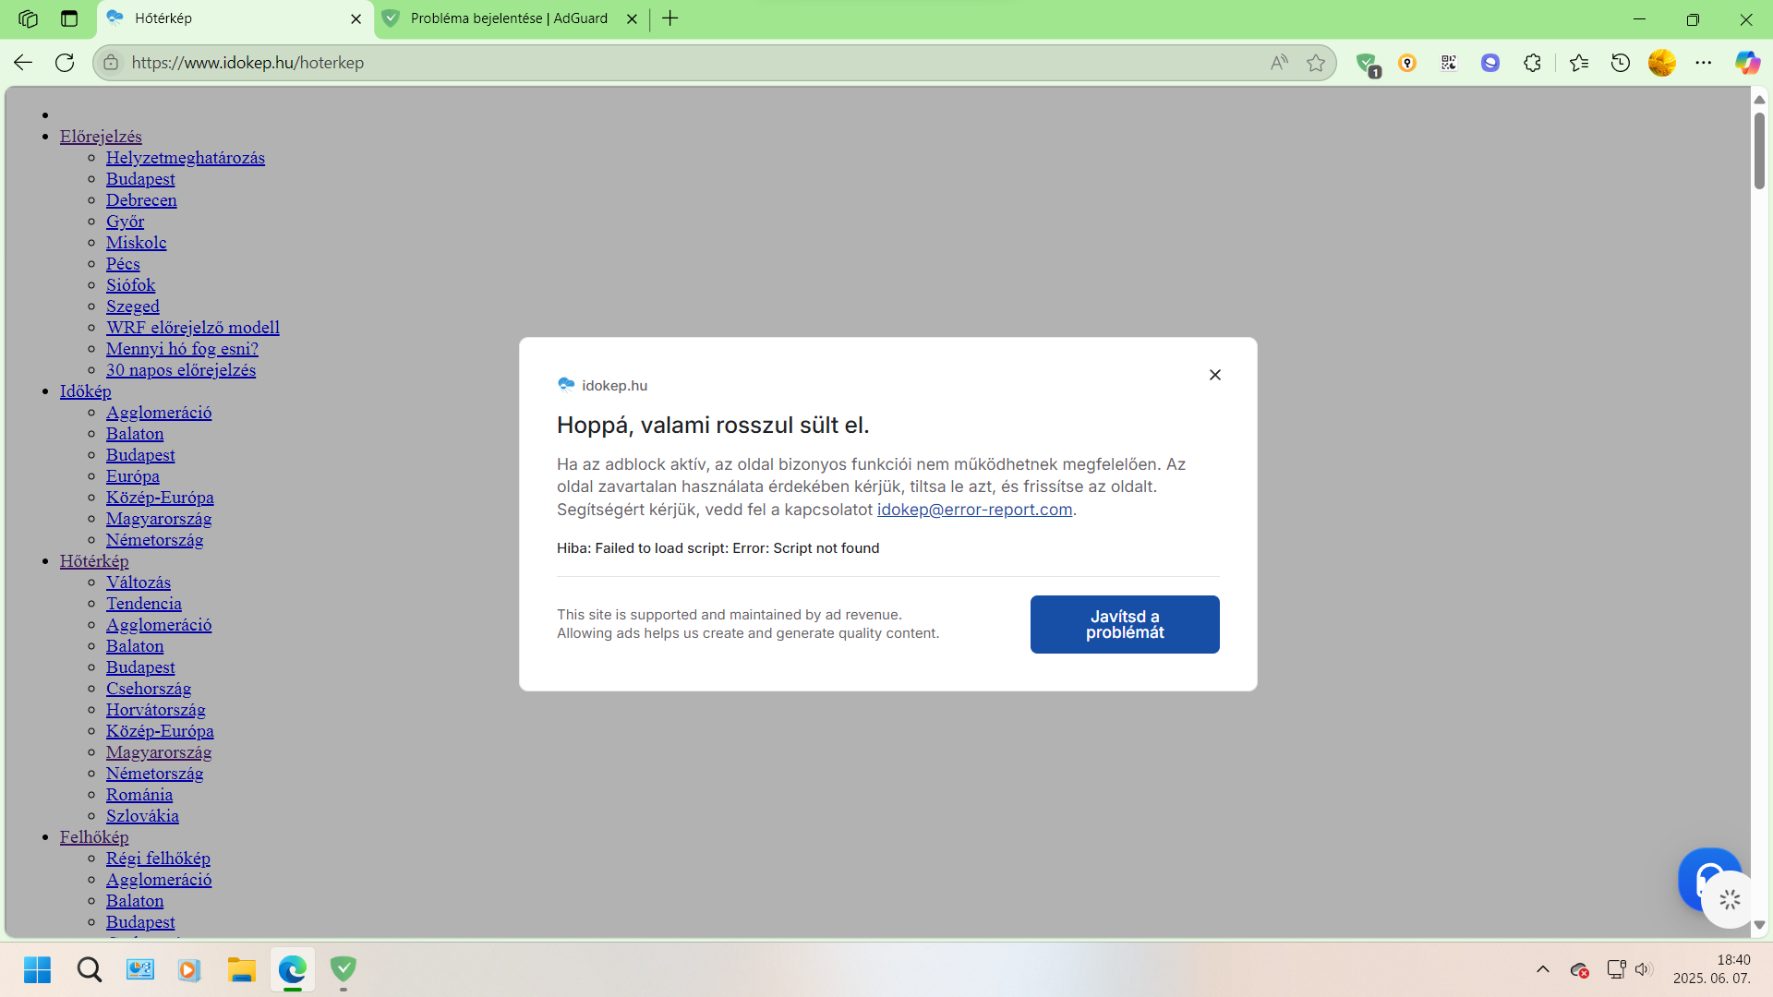This screenshot has width=1773, height=997.
Task: Add page to favorites with star icon
Action: coord(1317,62)
